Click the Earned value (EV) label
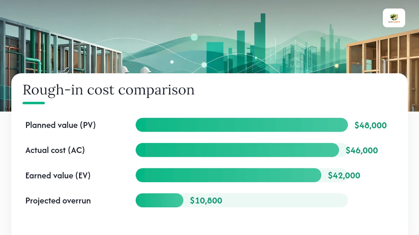The height and width of the screenshot is (235, 419). pyautogui.click(x=58, y=175)
